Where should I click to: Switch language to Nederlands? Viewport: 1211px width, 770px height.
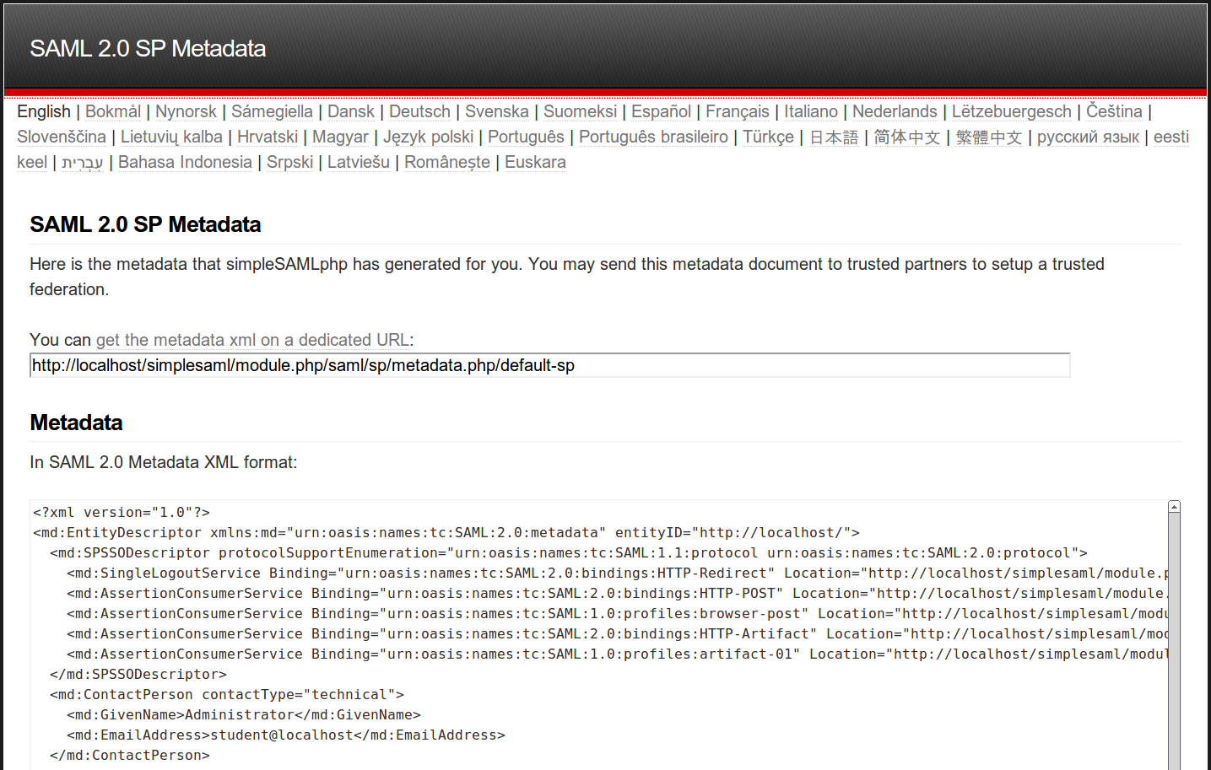(895, 111)
